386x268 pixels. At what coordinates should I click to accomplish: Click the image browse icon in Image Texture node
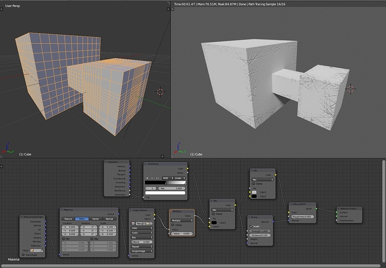point(134,223)
